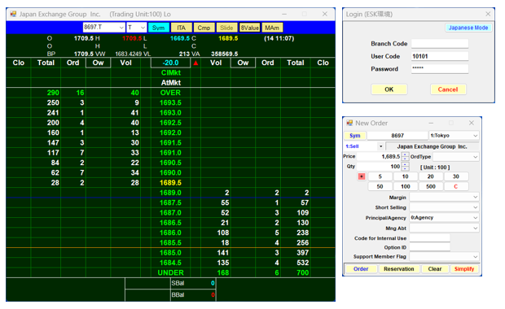505x309 pixels.
Task: Toggle the 8Value button
Action: [x=249, y=28]
